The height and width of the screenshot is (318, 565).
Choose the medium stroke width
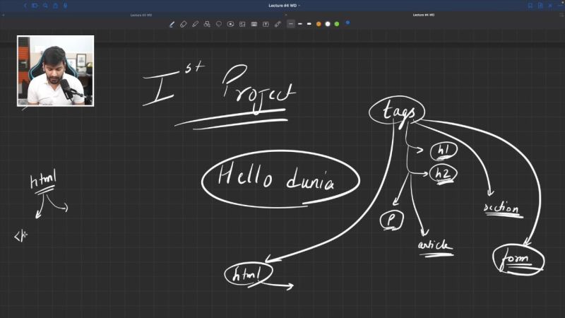tap(299, 24)
